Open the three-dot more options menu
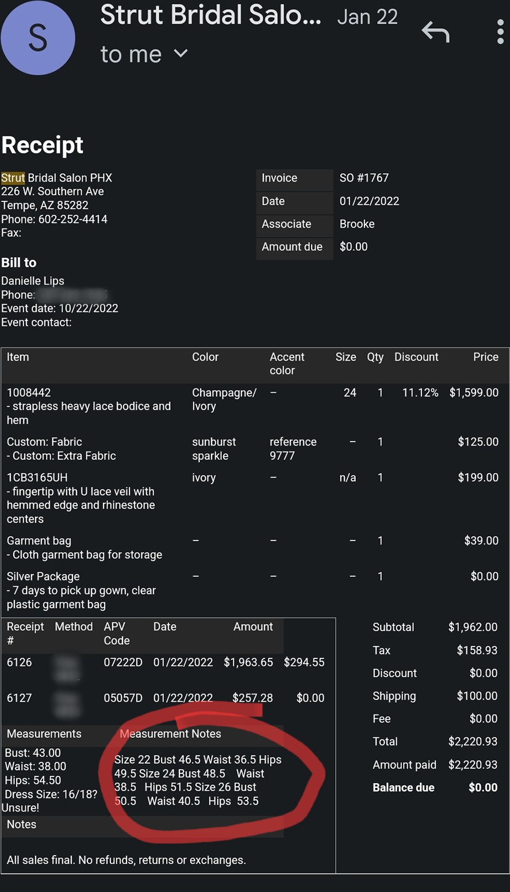Viewport: 510px width, 892px height. 500,32
